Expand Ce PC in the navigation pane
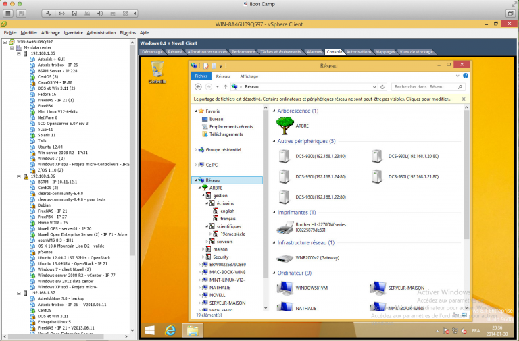Image resolution: width=519 pixels, height=341 pixels. pyautogui.click(x=195, y=165)
